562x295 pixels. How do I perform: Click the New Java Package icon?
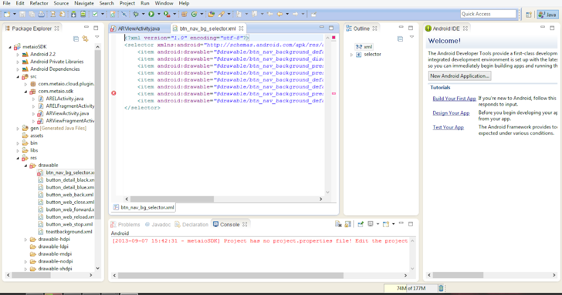[x=185, y=14]
